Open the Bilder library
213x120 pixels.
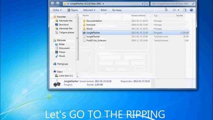click(x=62, y=44)
